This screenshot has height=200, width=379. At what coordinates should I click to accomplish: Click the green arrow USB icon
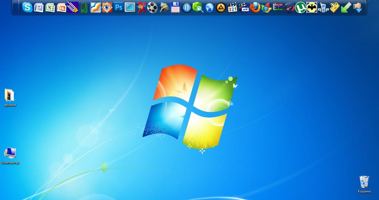[x=346, y=7]
